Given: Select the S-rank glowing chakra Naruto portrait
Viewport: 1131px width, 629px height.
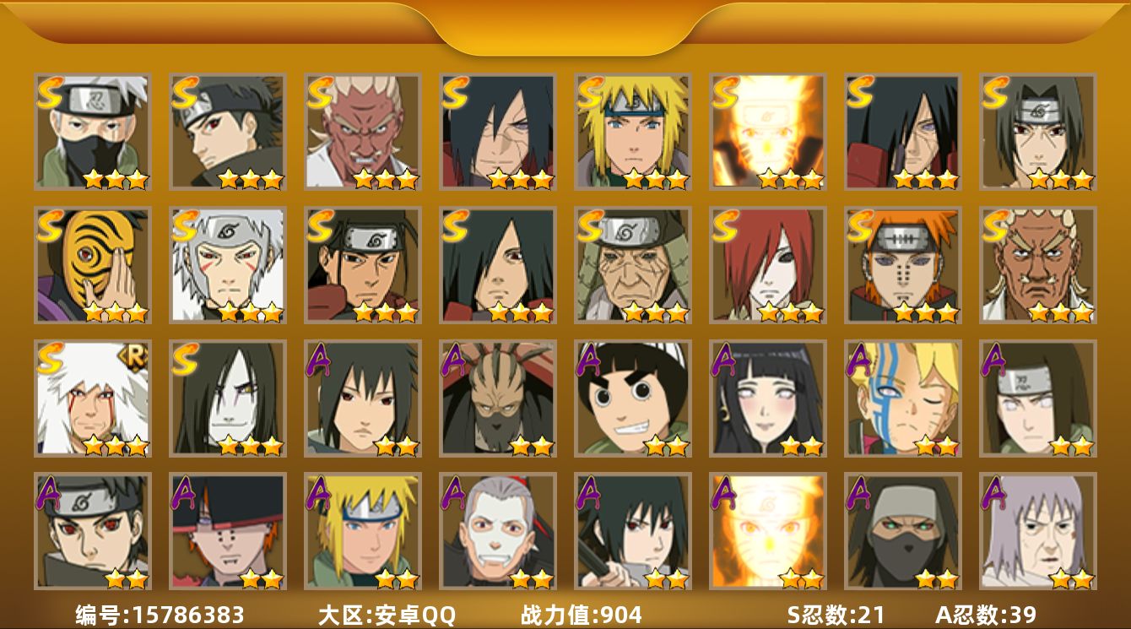Looking at the screenshot, I should [x=768, y=131].
